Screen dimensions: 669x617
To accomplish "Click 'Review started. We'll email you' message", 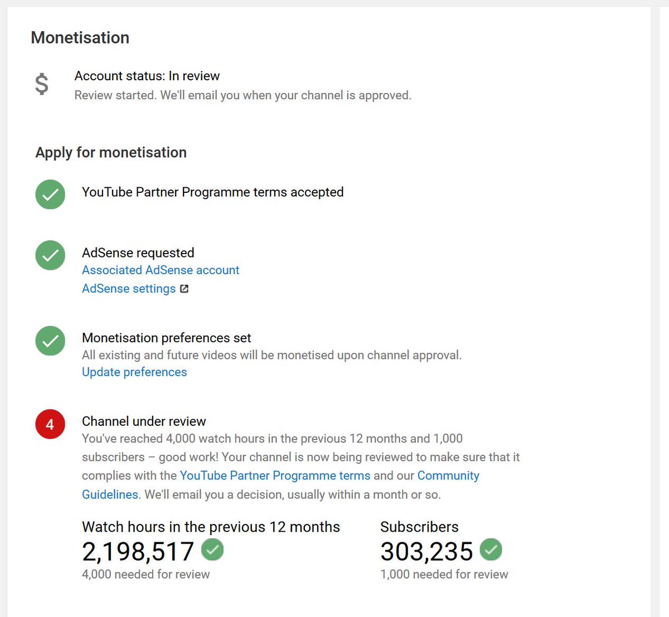I will tap(243, 95).
